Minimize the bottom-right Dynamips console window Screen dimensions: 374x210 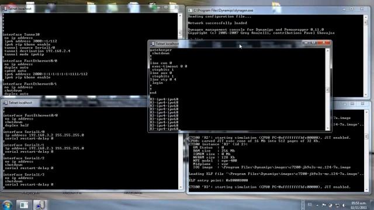pyautogui.click(x=345, y=104)
